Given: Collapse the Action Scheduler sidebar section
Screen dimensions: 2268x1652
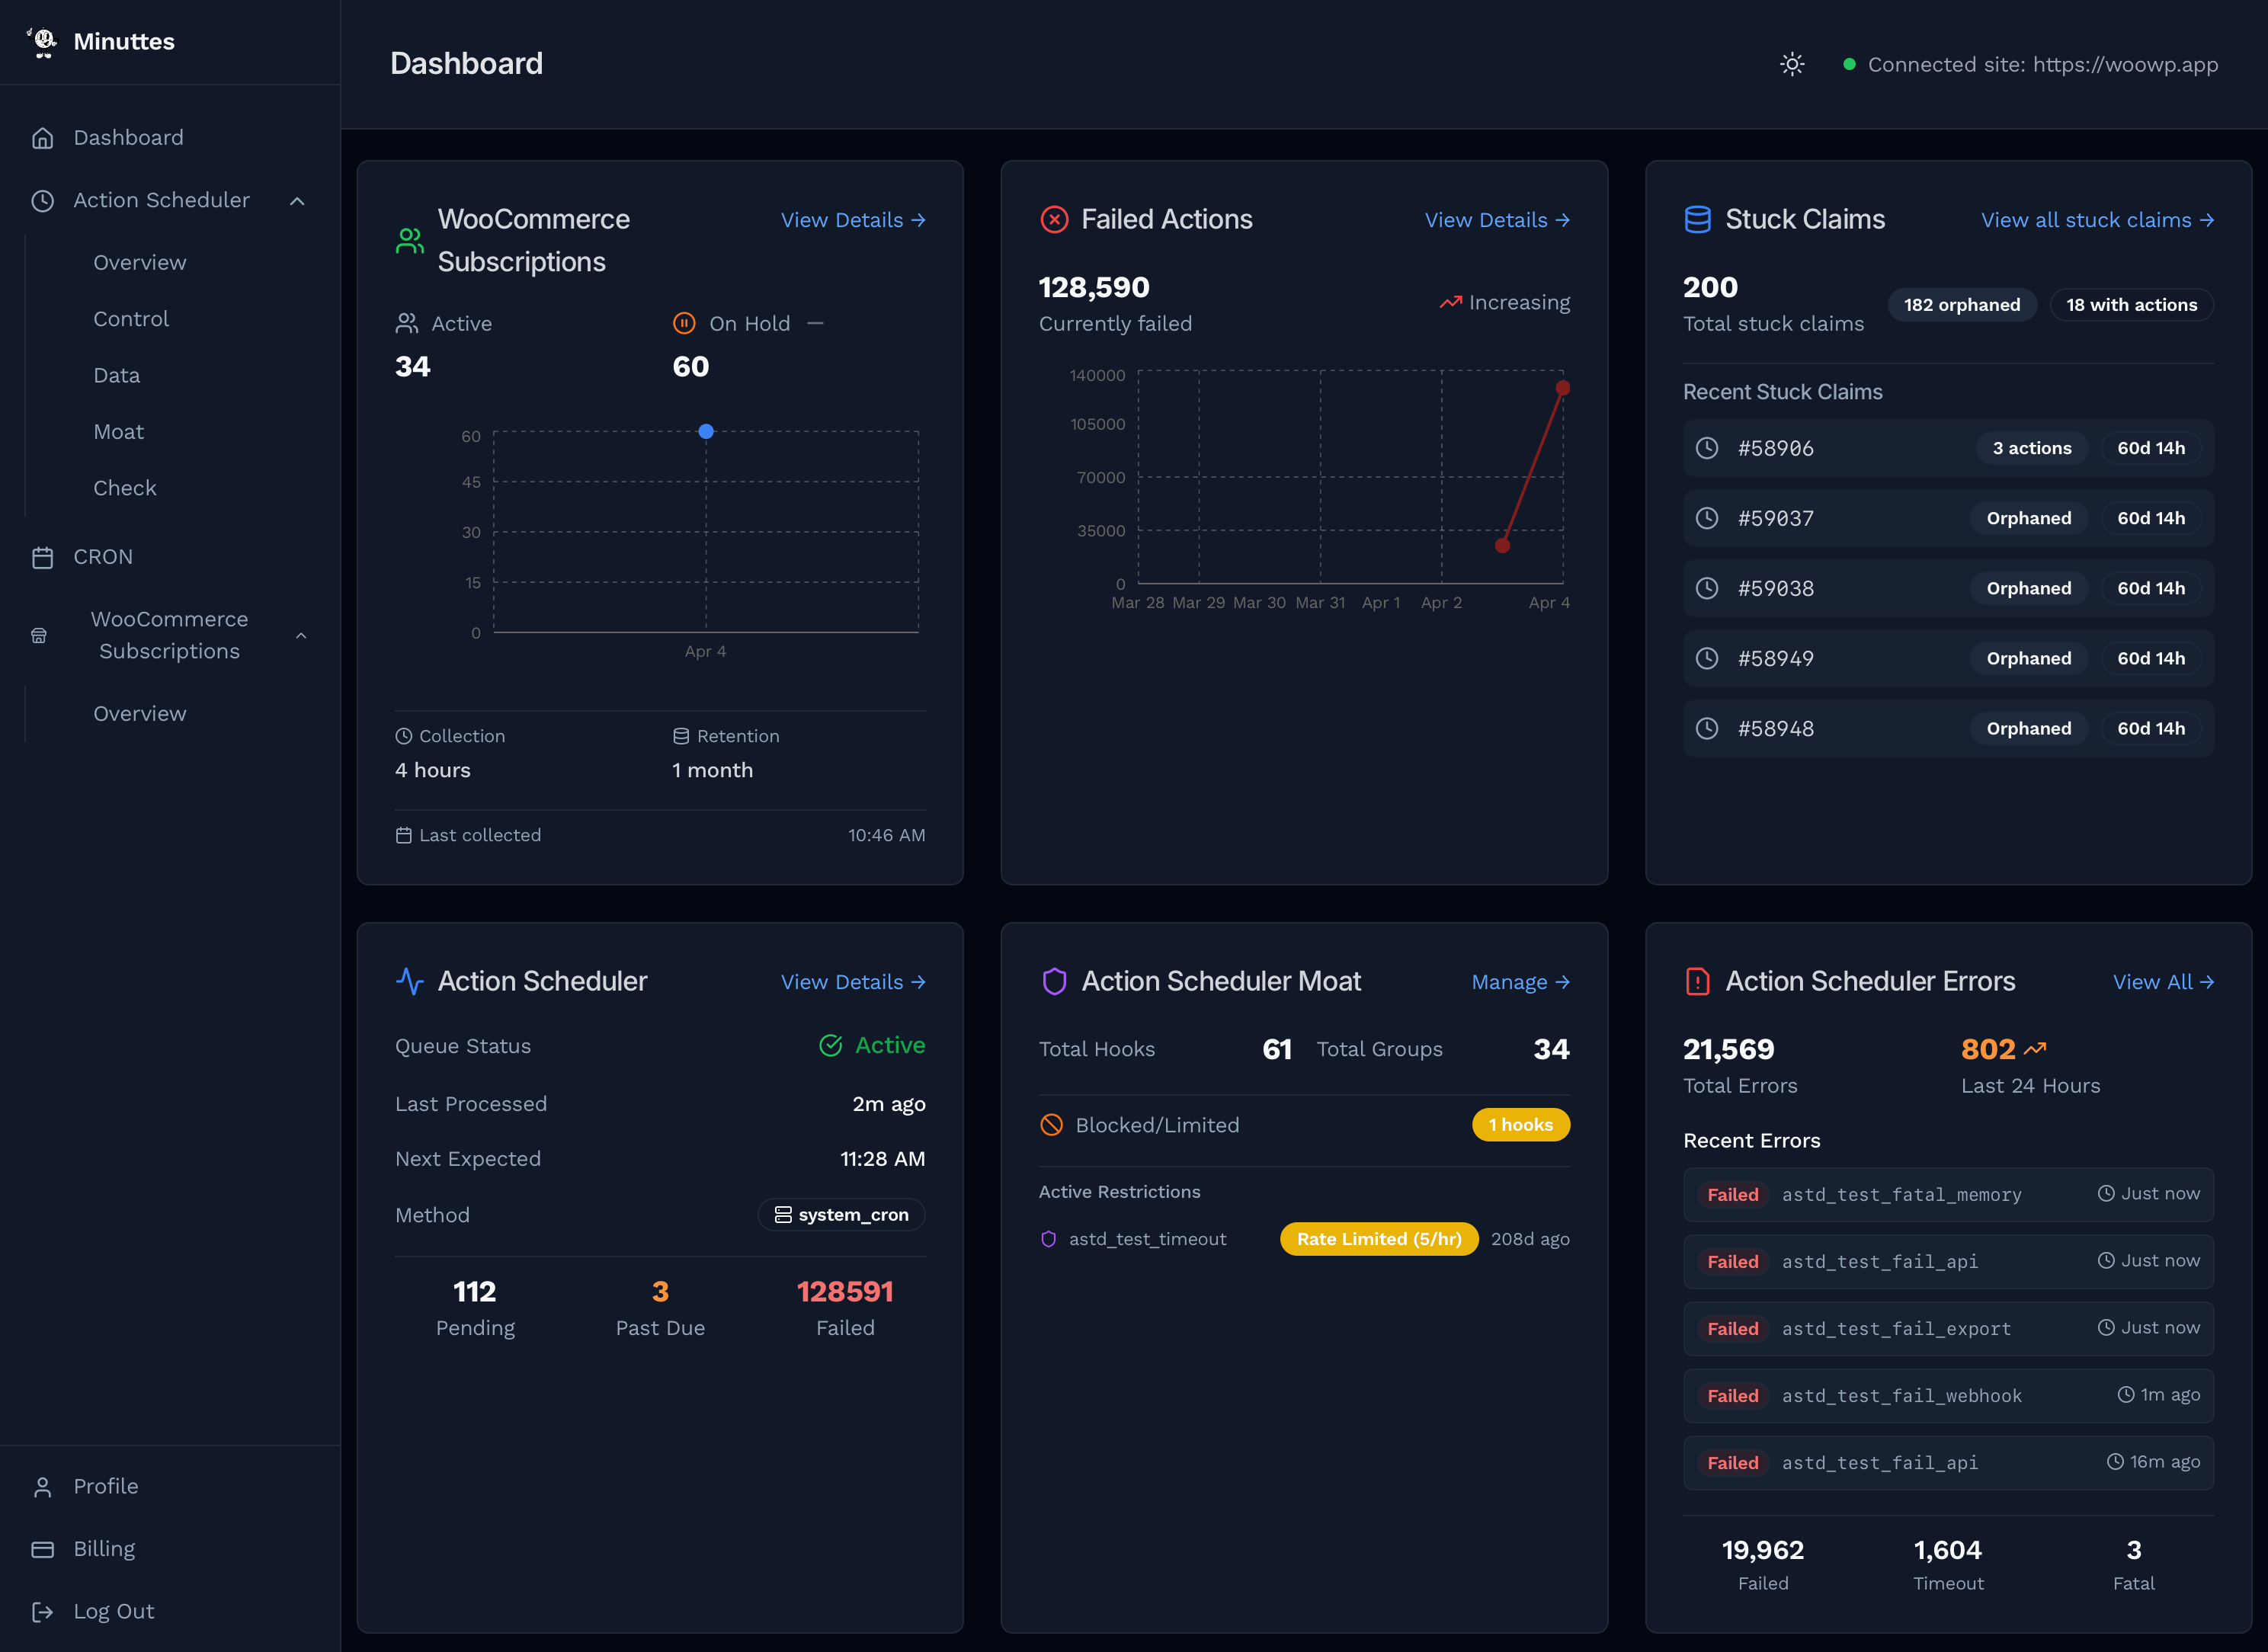Looking at the screenshot, I should [297, 200].
